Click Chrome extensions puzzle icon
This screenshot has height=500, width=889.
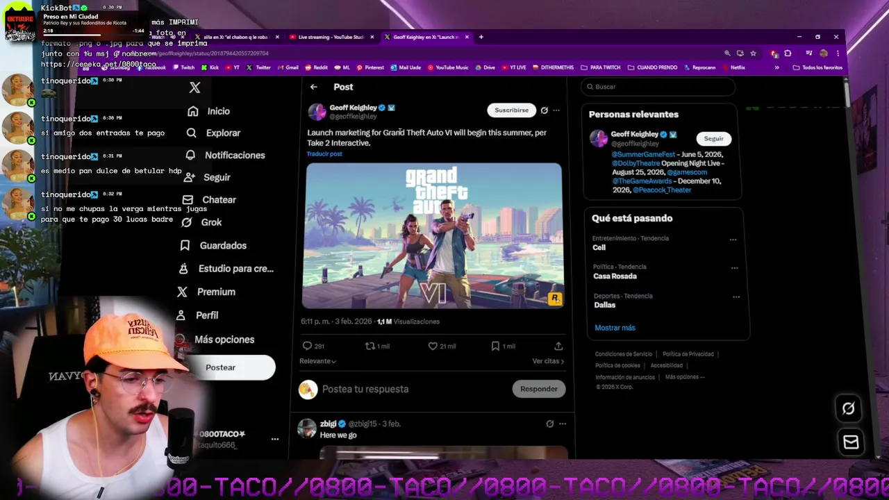click(x=788, y=53)
